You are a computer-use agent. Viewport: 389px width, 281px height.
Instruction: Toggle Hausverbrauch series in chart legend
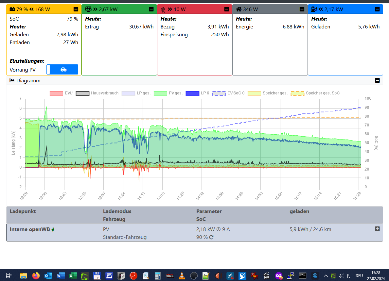coord(97,93)
